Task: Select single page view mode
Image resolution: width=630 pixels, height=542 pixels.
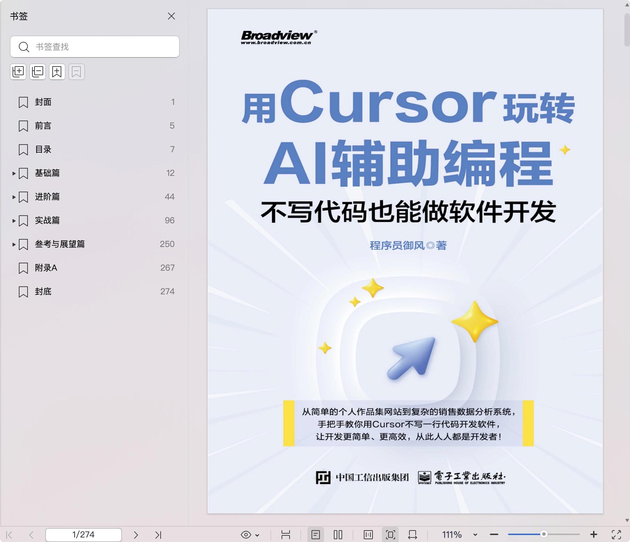Action: (316, 535)
